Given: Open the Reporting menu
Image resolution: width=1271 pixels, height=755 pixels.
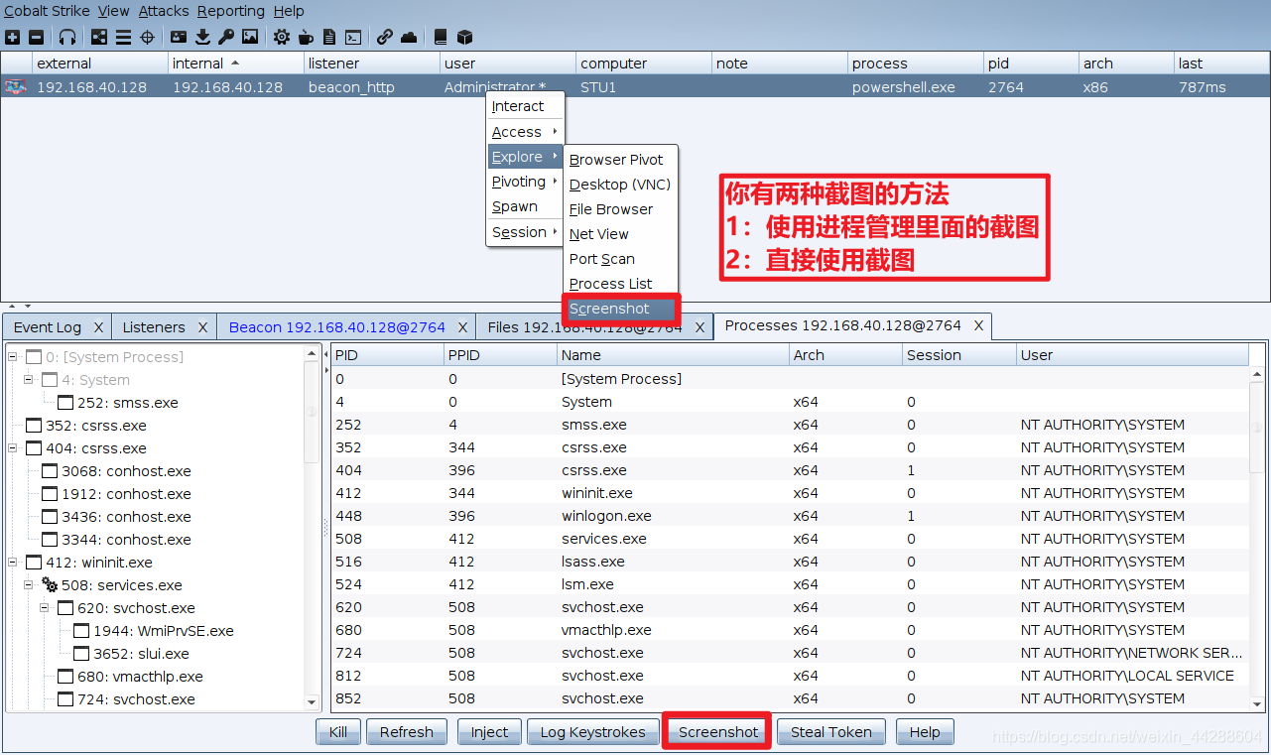Looking at the screenshot, I should (x=231, y=11).
